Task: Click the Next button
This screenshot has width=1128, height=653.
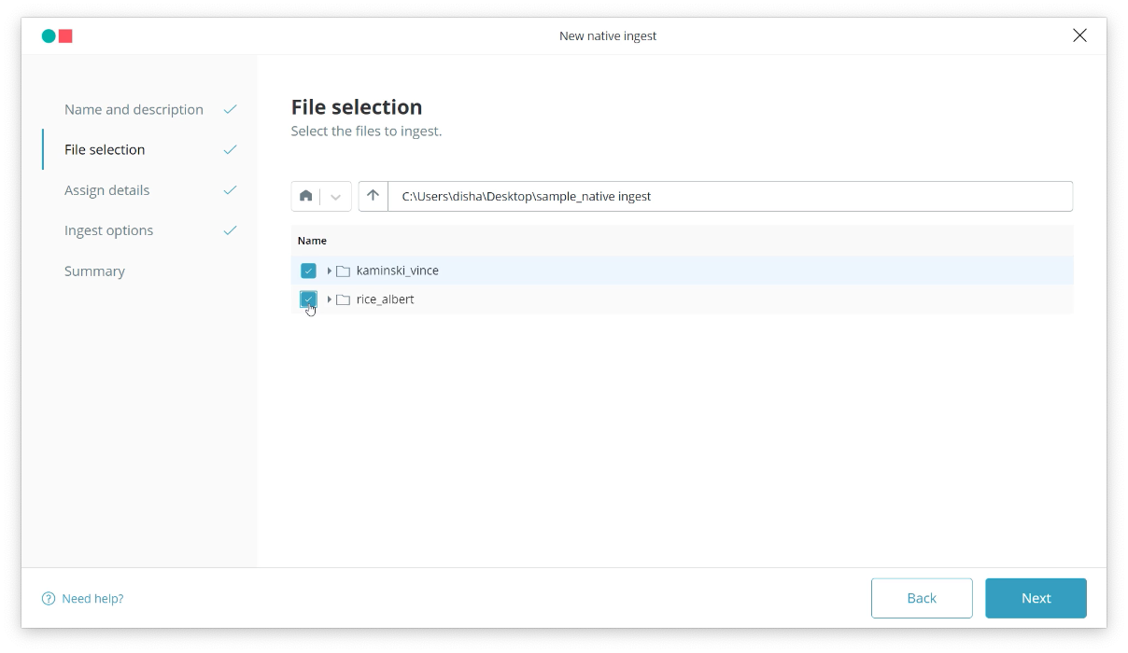Action: (x=1036, y=598)
